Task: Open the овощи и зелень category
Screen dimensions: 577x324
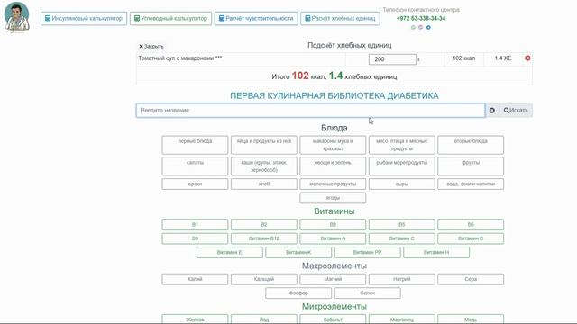Action: pos(333,166)
